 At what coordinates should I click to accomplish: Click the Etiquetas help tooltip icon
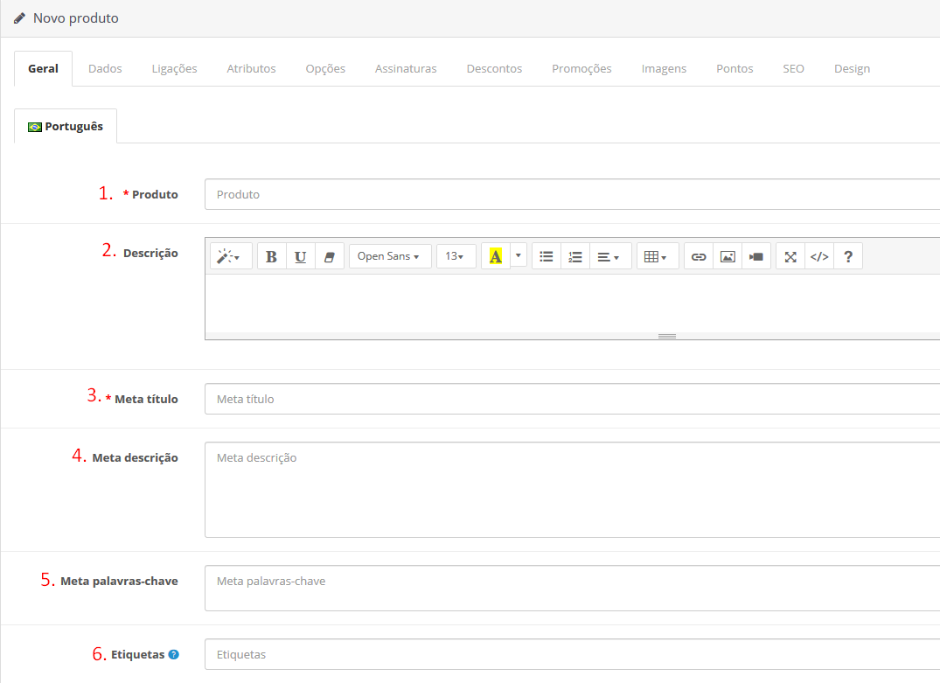pyautogui.click(x=173, y=654)
